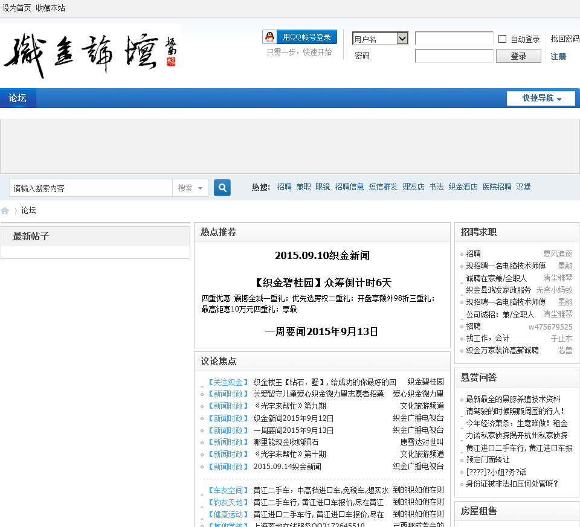This screenshot has width=580, height=527.
Task: Click the blue search magnifier button
Action: coord(222,188)
